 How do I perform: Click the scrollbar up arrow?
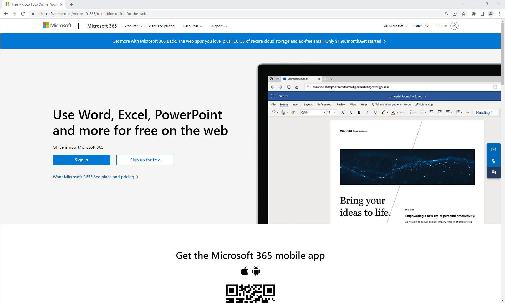(503, 21)
